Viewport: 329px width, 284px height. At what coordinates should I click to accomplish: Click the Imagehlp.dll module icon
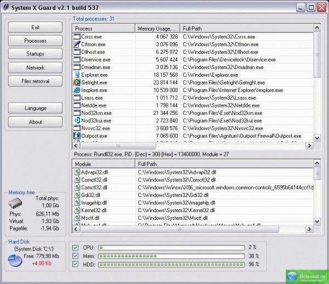(77, 203)
